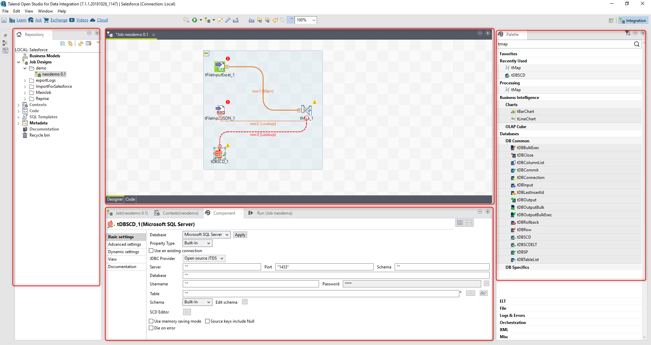The image size is (651, 345).
Task: Click the open perspective icon beside Integration
Action: point(611,21)
